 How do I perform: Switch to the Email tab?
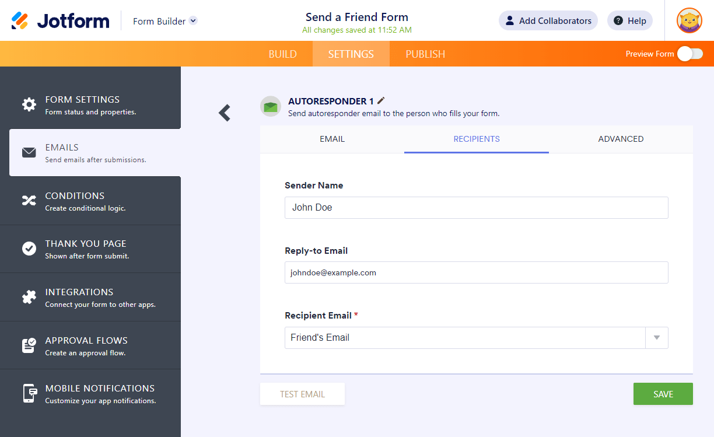tap(332, 139)
